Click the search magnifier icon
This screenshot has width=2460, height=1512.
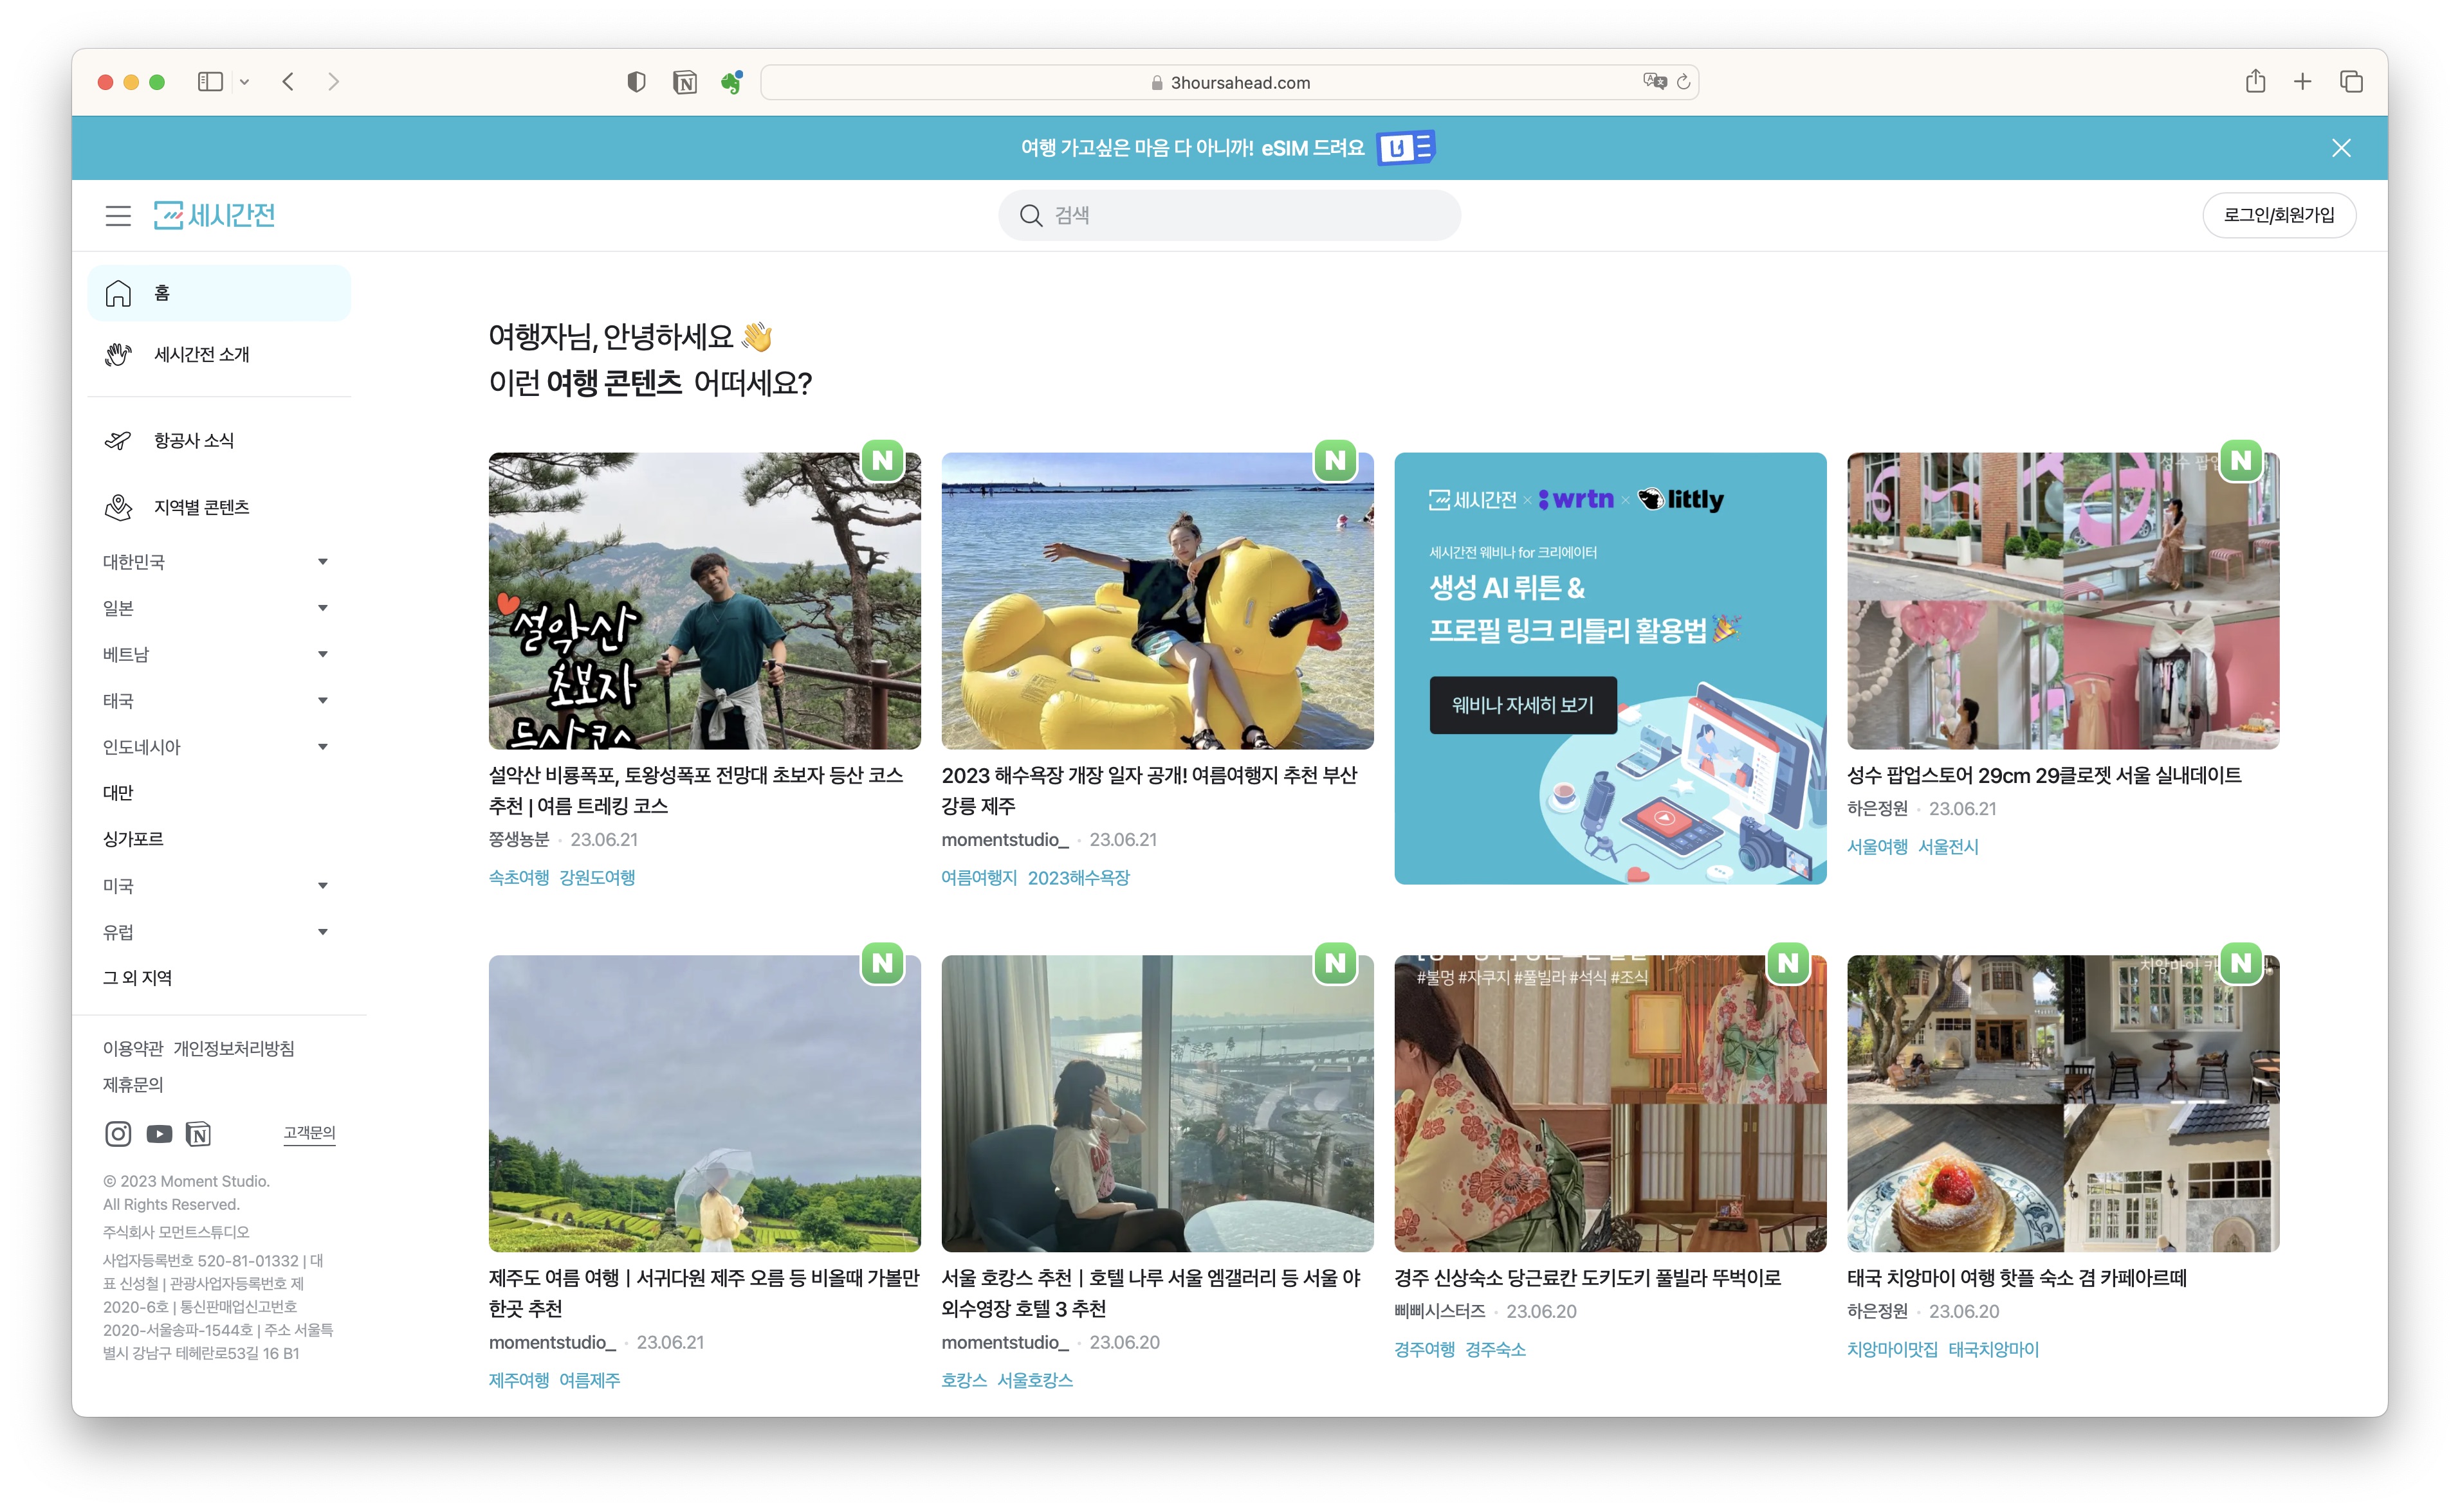point(1031,215)
